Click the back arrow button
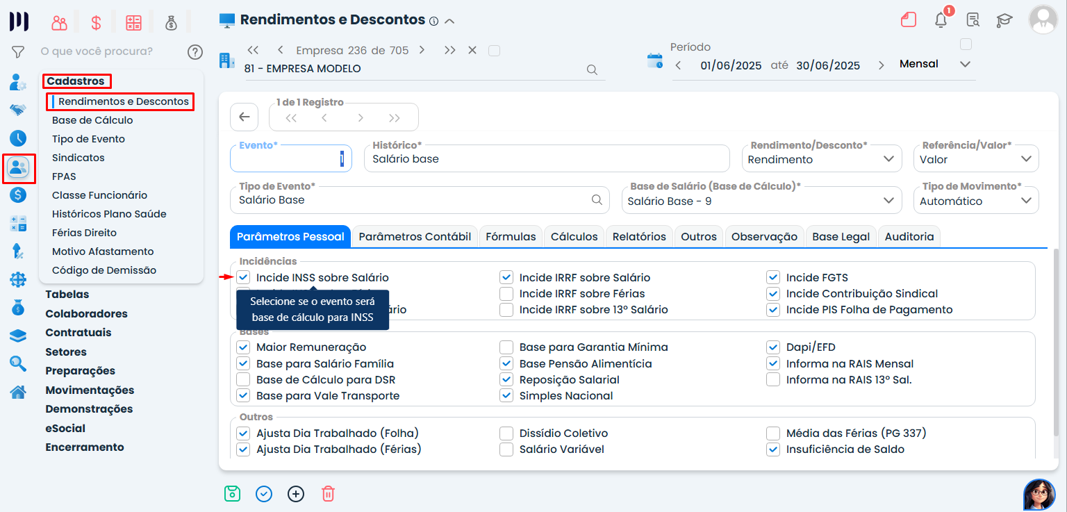1067x512 pixels. point(244,117)
